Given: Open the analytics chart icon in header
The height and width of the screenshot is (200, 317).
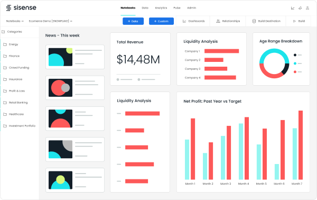Looking at the screenshot, I should pyautogui.click(x=293, y=8).
